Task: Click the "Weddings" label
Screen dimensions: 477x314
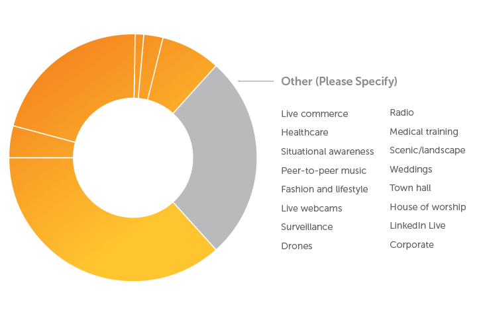Action: pyautogui.click(x=411, y=169)
